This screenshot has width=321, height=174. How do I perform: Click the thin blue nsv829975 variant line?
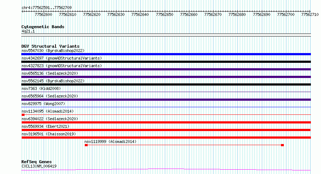coord(166,107)
